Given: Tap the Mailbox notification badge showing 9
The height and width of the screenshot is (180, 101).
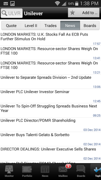Looking at the screenshot, I should coord(68,166).
